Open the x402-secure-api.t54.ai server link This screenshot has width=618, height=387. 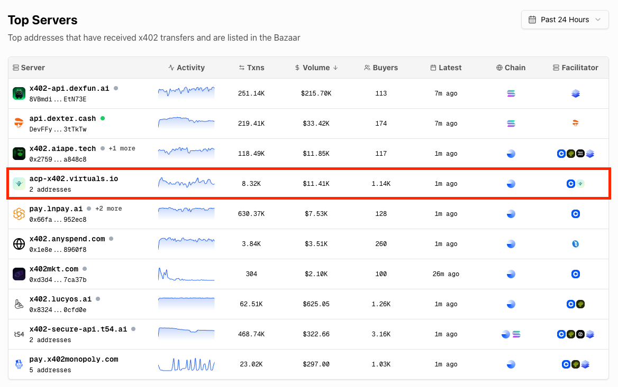pos(78,329)
